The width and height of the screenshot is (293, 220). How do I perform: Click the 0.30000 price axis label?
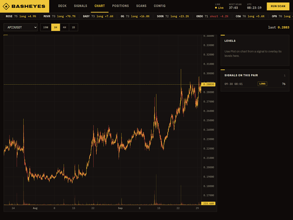pyautogui.click(x=209, y=73)
